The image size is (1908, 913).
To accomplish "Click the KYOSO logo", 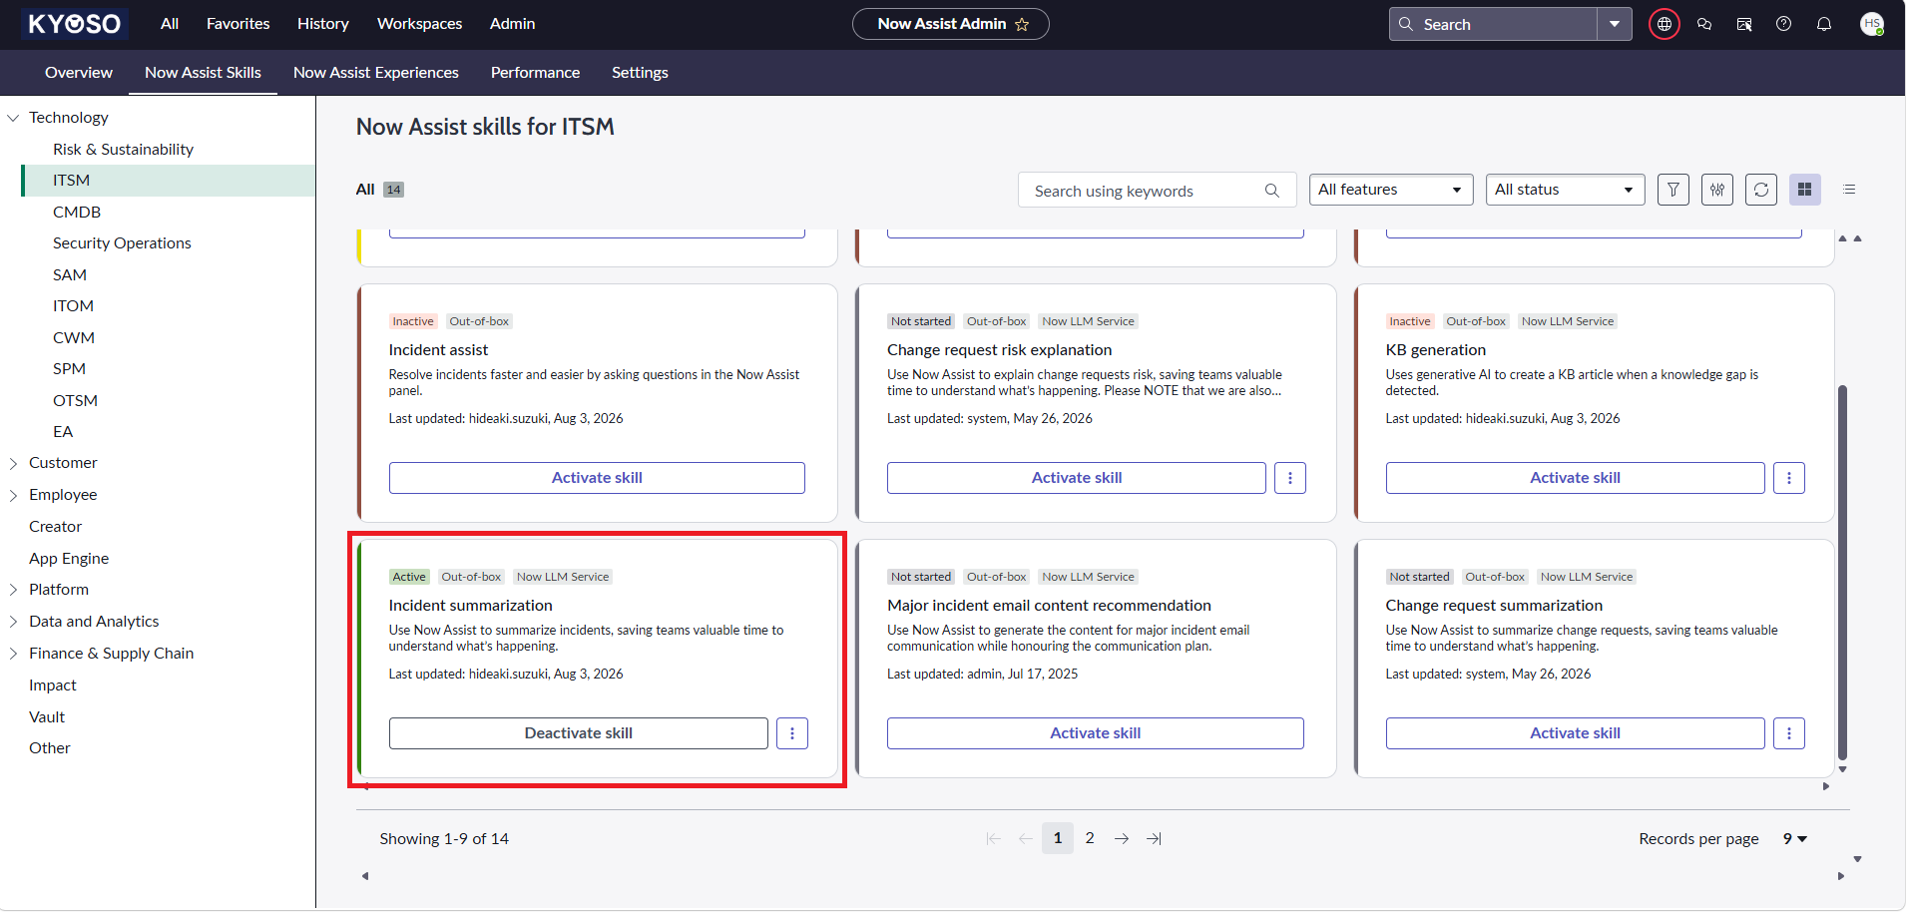I will 75,24.
